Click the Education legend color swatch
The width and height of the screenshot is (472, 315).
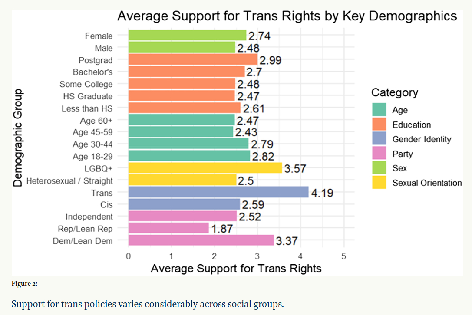tap(379, 125)
